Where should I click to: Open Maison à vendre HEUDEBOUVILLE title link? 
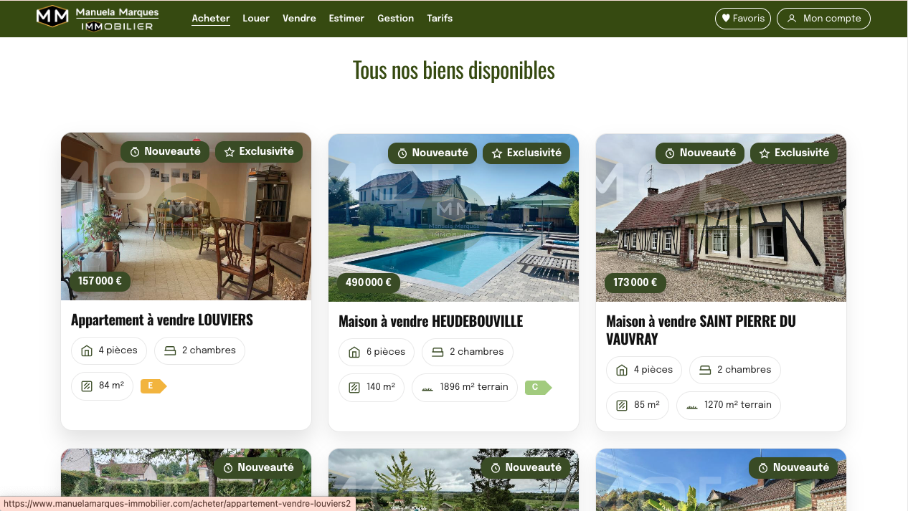tap(430, 321)
